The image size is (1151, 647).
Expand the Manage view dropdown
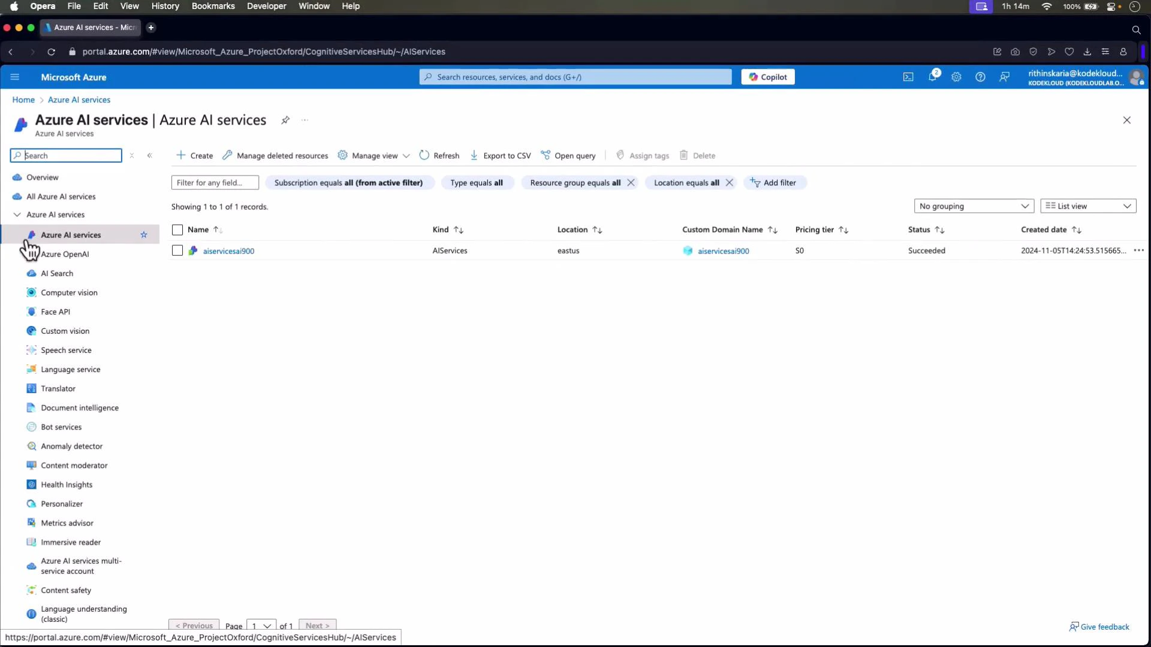point(374,156)
